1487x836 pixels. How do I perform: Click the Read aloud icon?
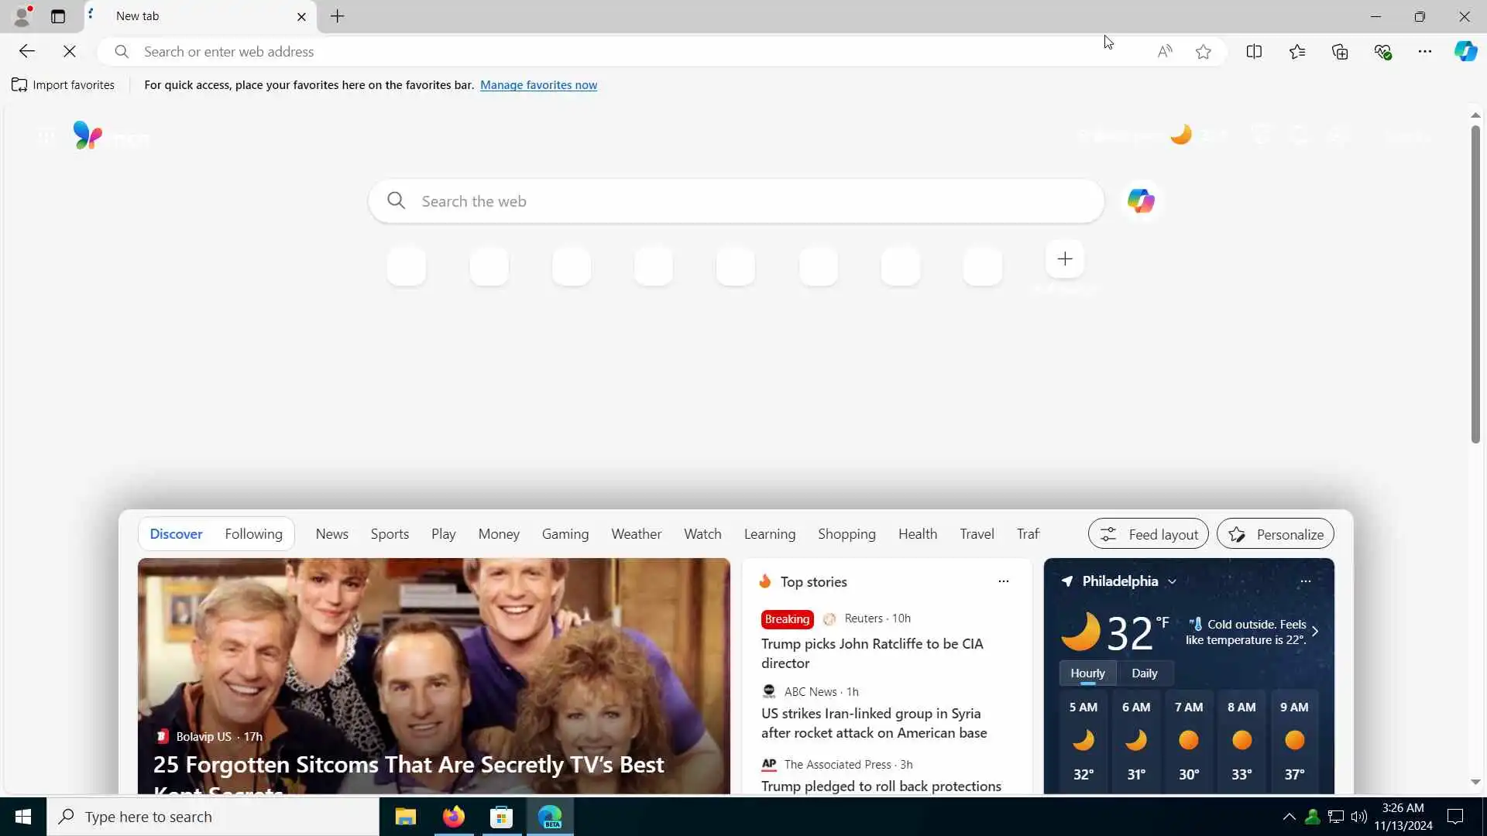click(1164, 51)
